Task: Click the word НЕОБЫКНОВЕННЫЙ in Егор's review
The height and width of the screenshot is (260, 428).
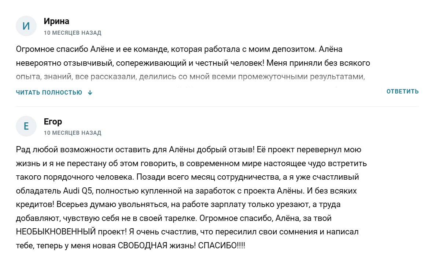Action: (56, 232)
